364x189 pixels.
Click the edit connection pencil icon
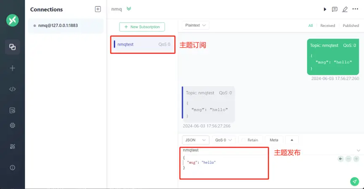click(x=345, y=9)
